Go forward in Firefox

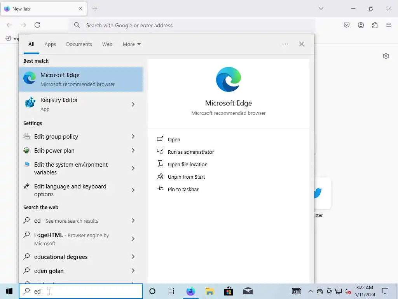(x=23, y=25)
